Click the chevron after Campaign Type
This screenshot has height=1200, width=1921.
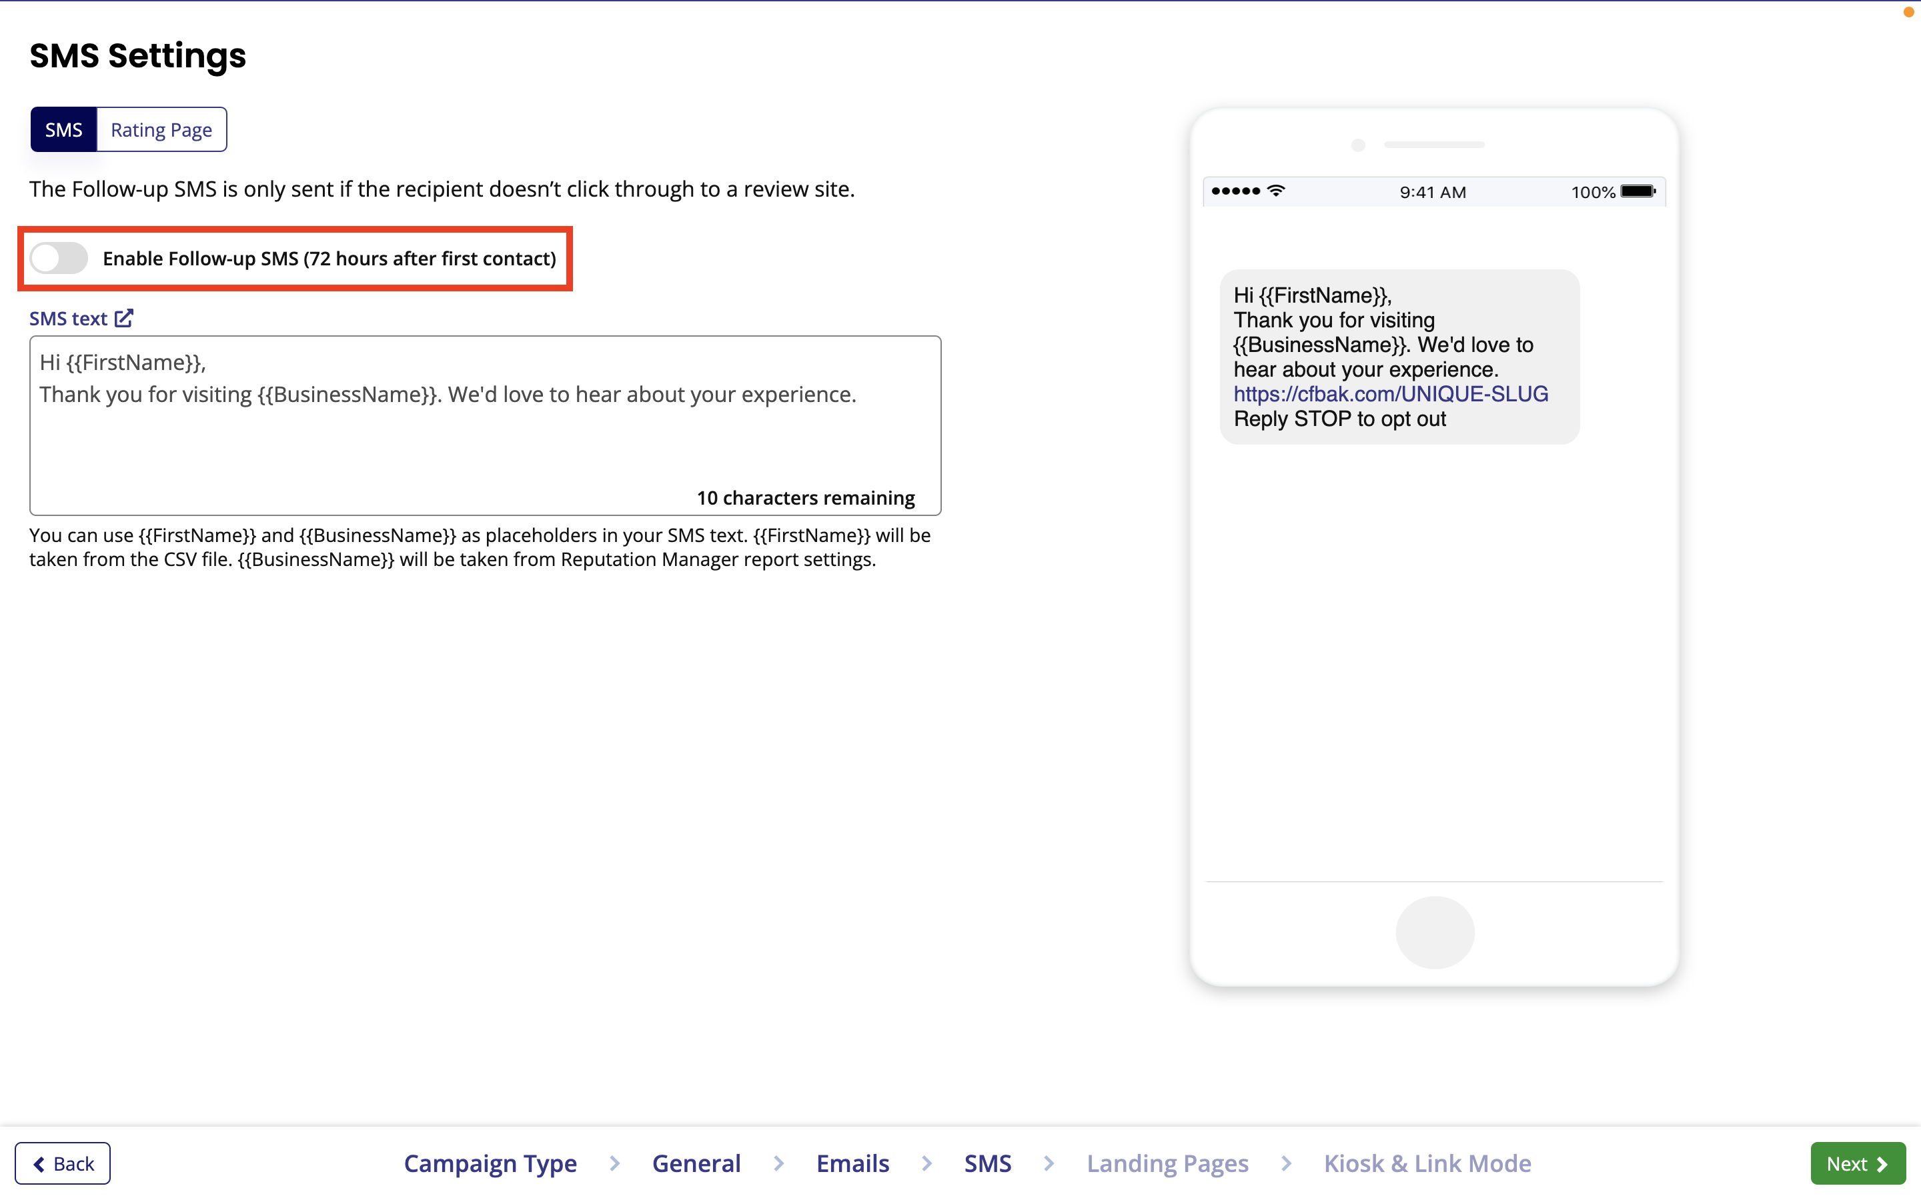(x=614, y=1163)
